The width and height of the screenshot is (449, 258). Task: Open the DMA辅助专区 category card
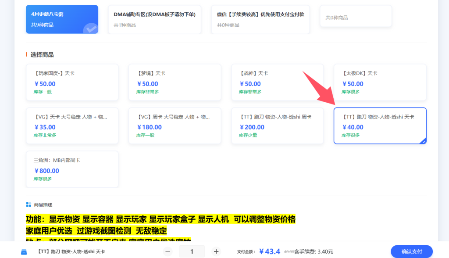(155, 19)
